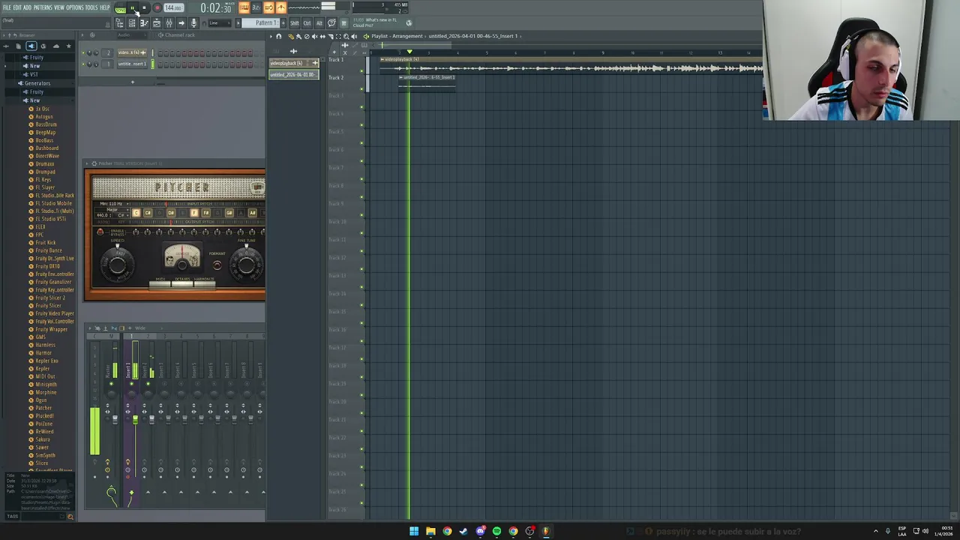
Task: Open Spotify from the Windows taskbar
Action: click(x=496, y=531)
